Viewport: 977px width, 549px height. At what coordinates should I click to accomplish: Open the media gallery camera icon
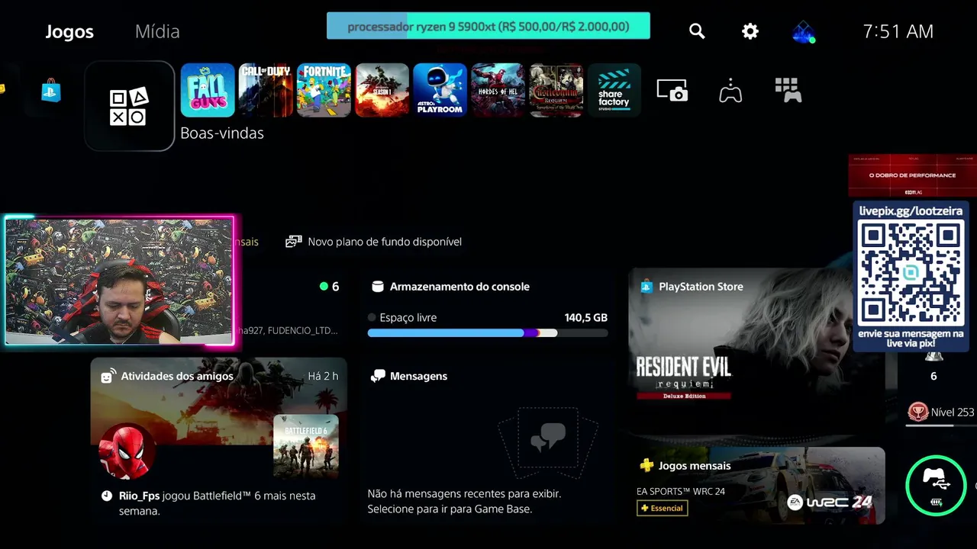coord(672,90)
